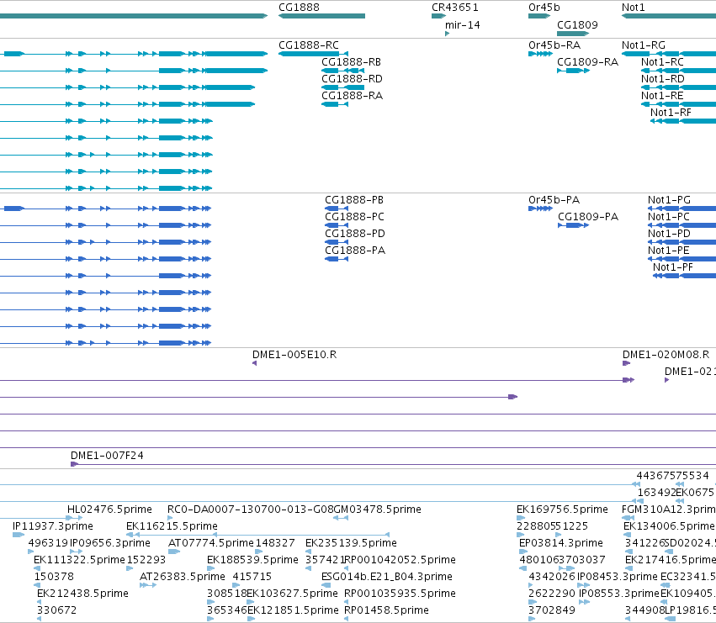Click the mir-14 gene label
The width and height of the screenshot is (716, 623).
pyautogui.click(x=462, y=25)
